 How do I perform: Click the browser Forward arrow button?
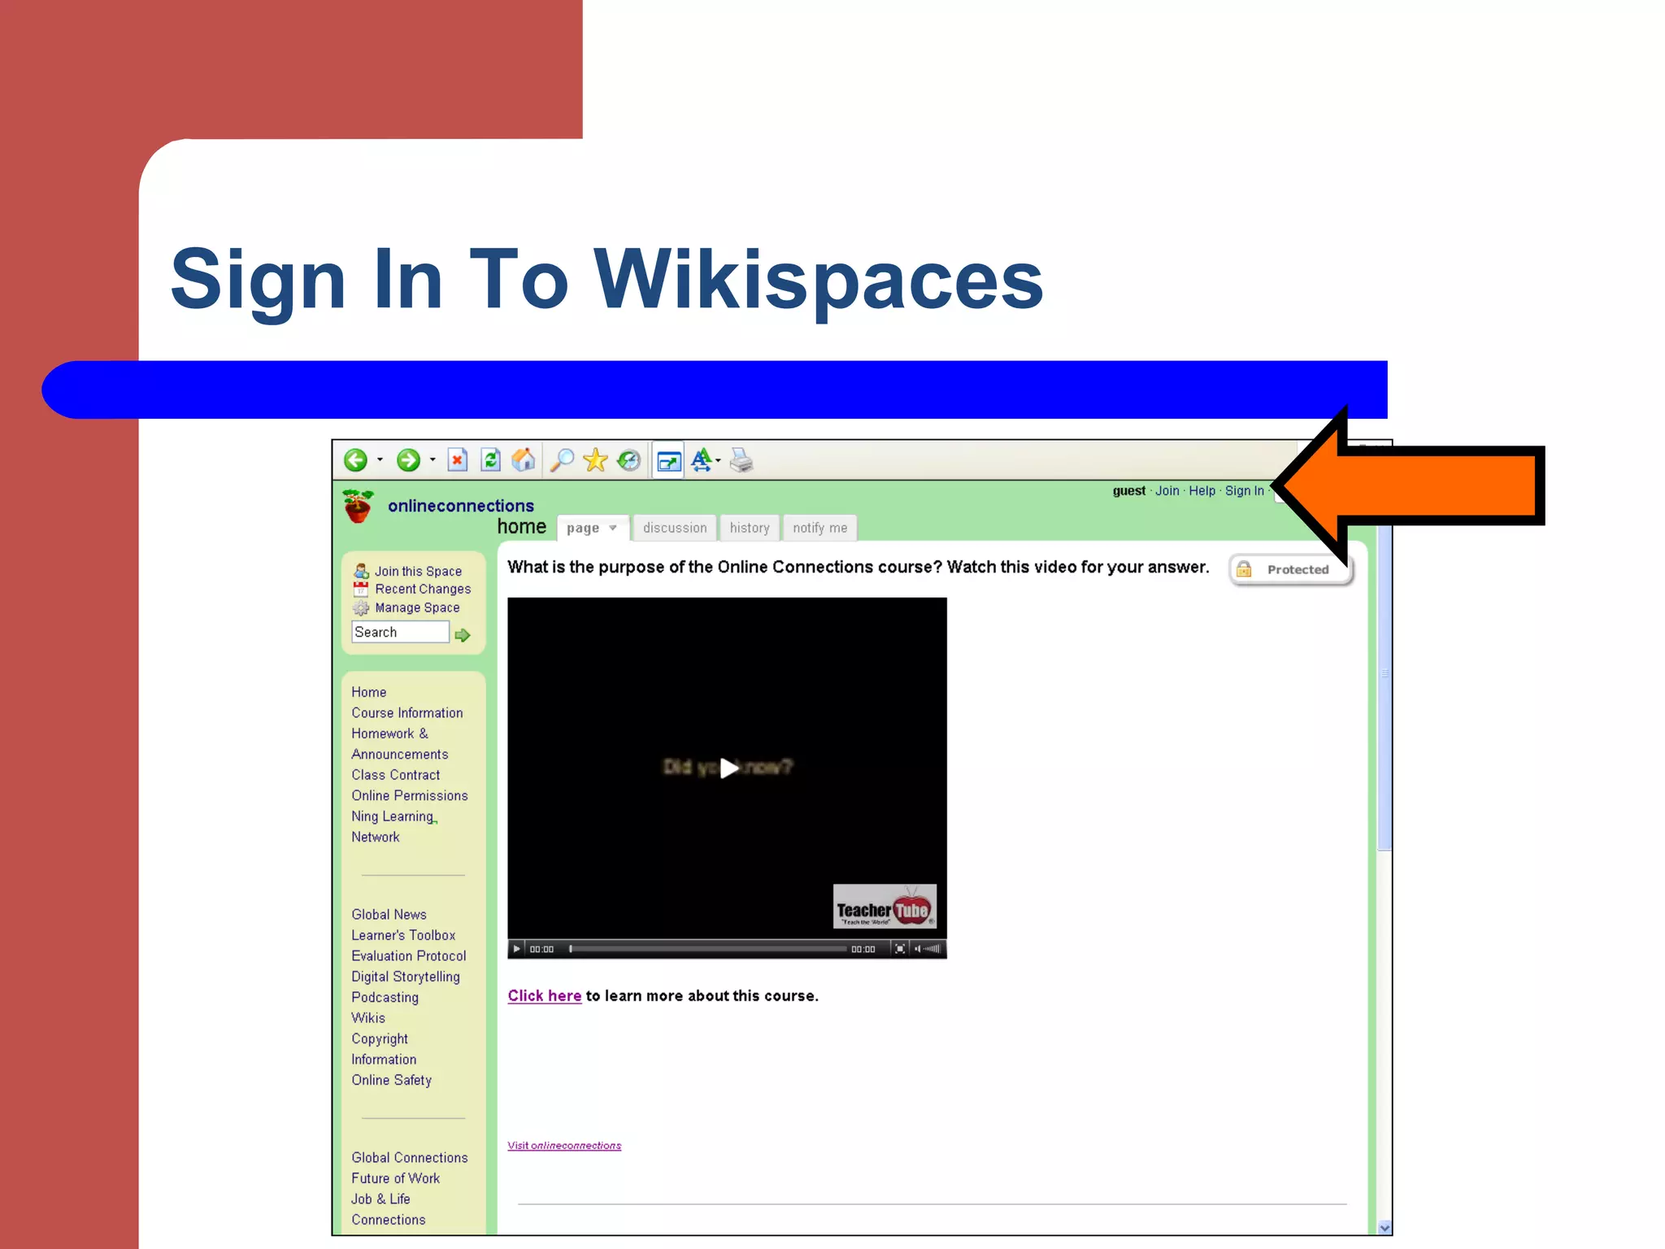[408, 461]
